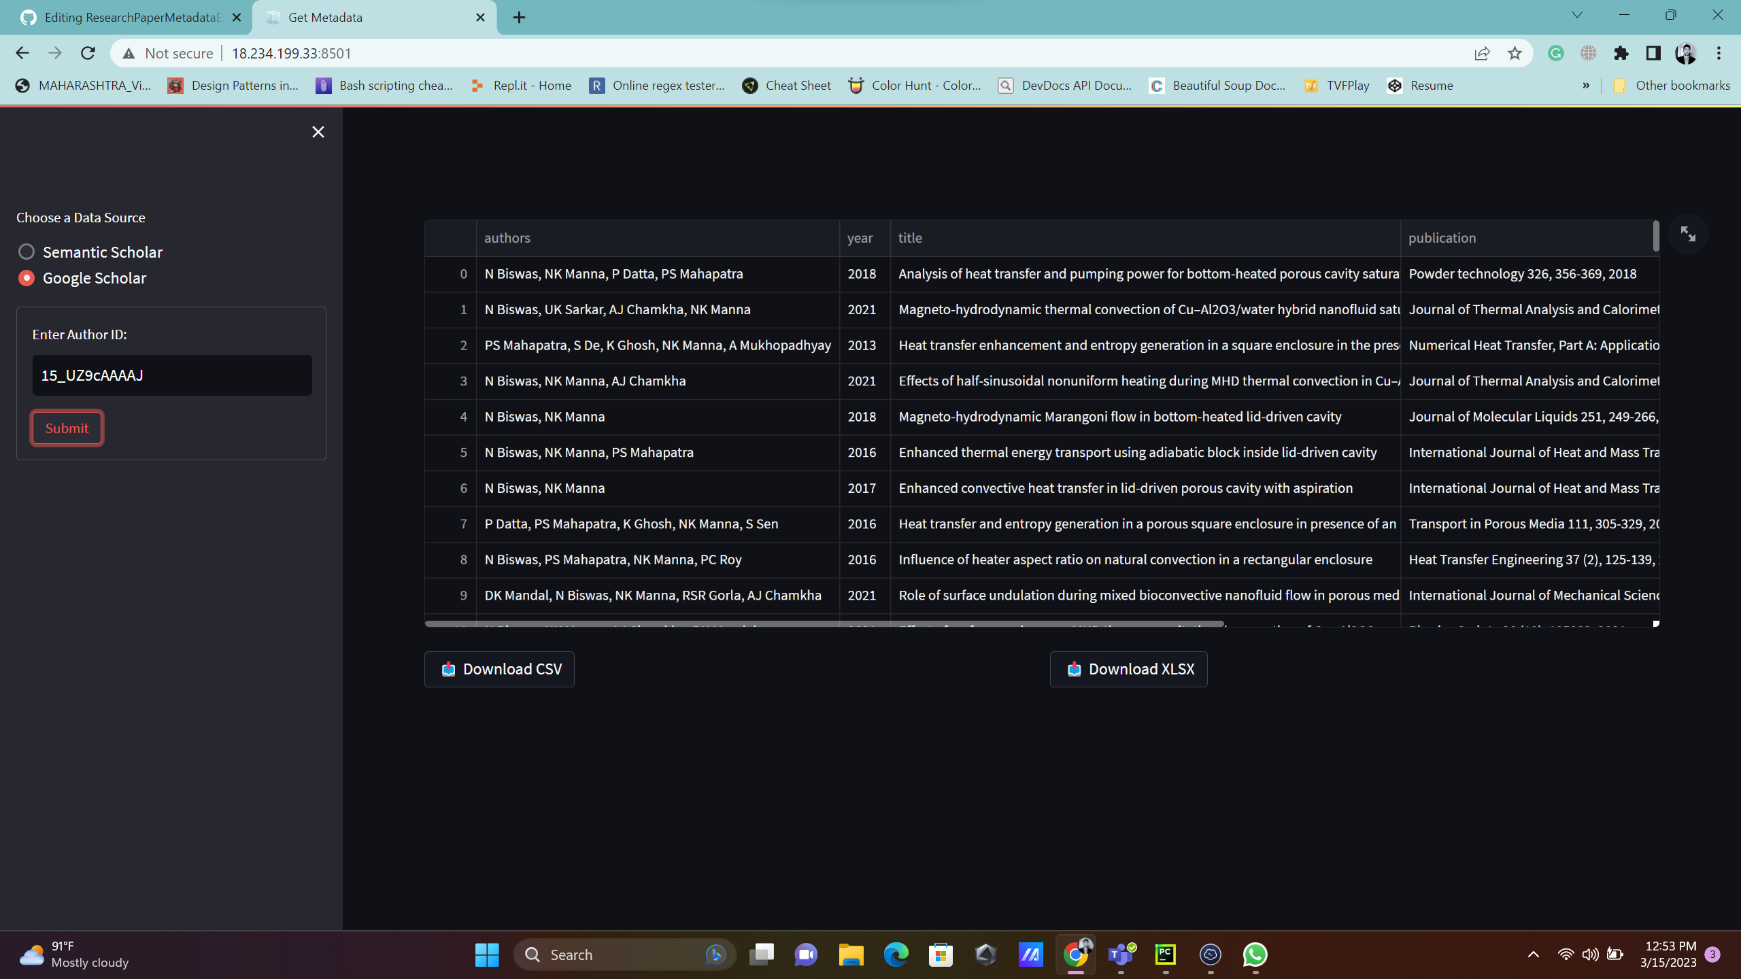Toggle the browser side panel

tap(1653, 53)
